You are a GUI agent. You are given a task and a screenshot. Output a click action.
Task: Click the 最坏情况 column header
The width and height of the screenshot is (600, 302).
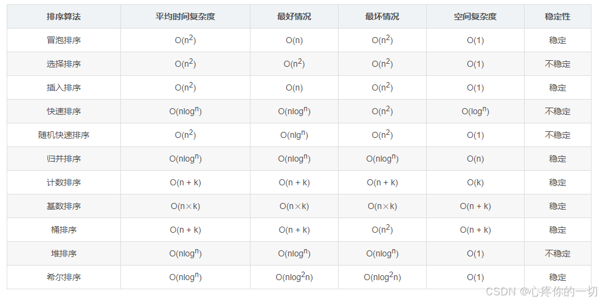pos(382,16)
